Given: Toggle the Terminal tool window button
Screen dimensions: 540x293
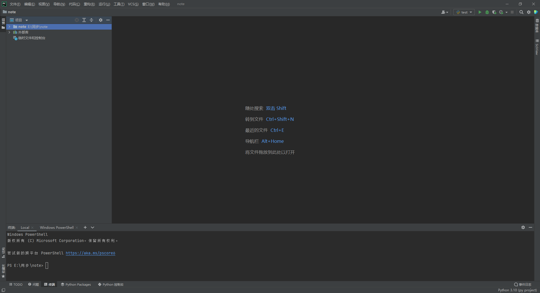Looking at the screenshot, I should coord(49,285).
